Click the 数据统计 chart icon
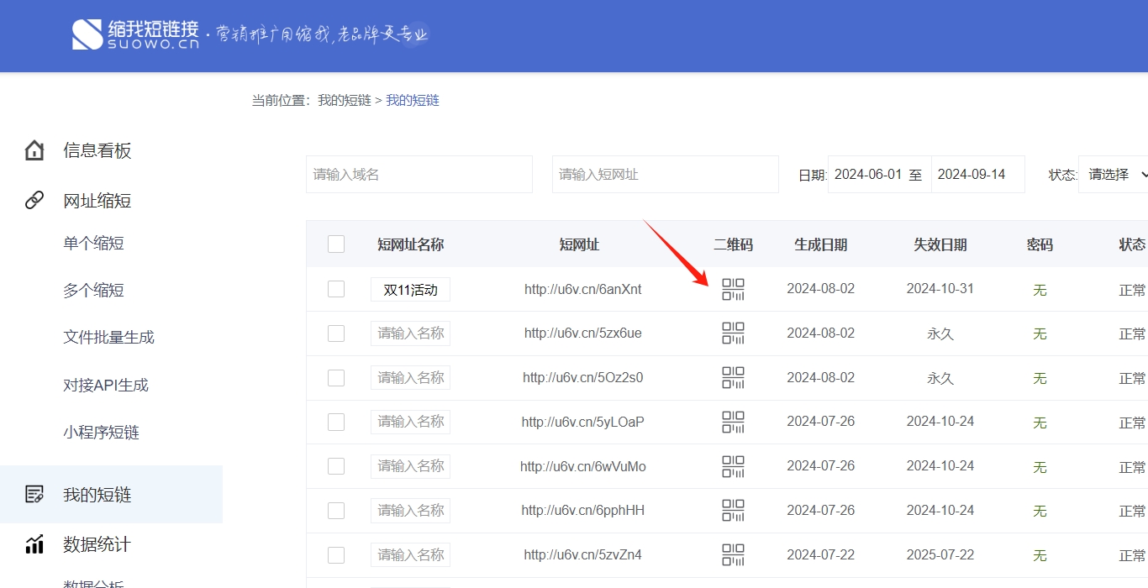 click(34, 544)
